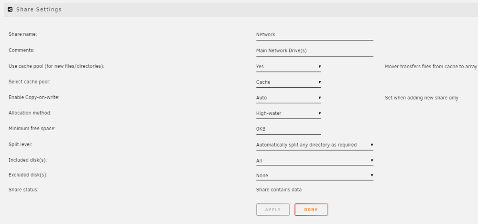Image resolution: width=478 pixels, height=224 pixels.
Task: Click the Split level dropdown arrow
Action: click(372, 145)
